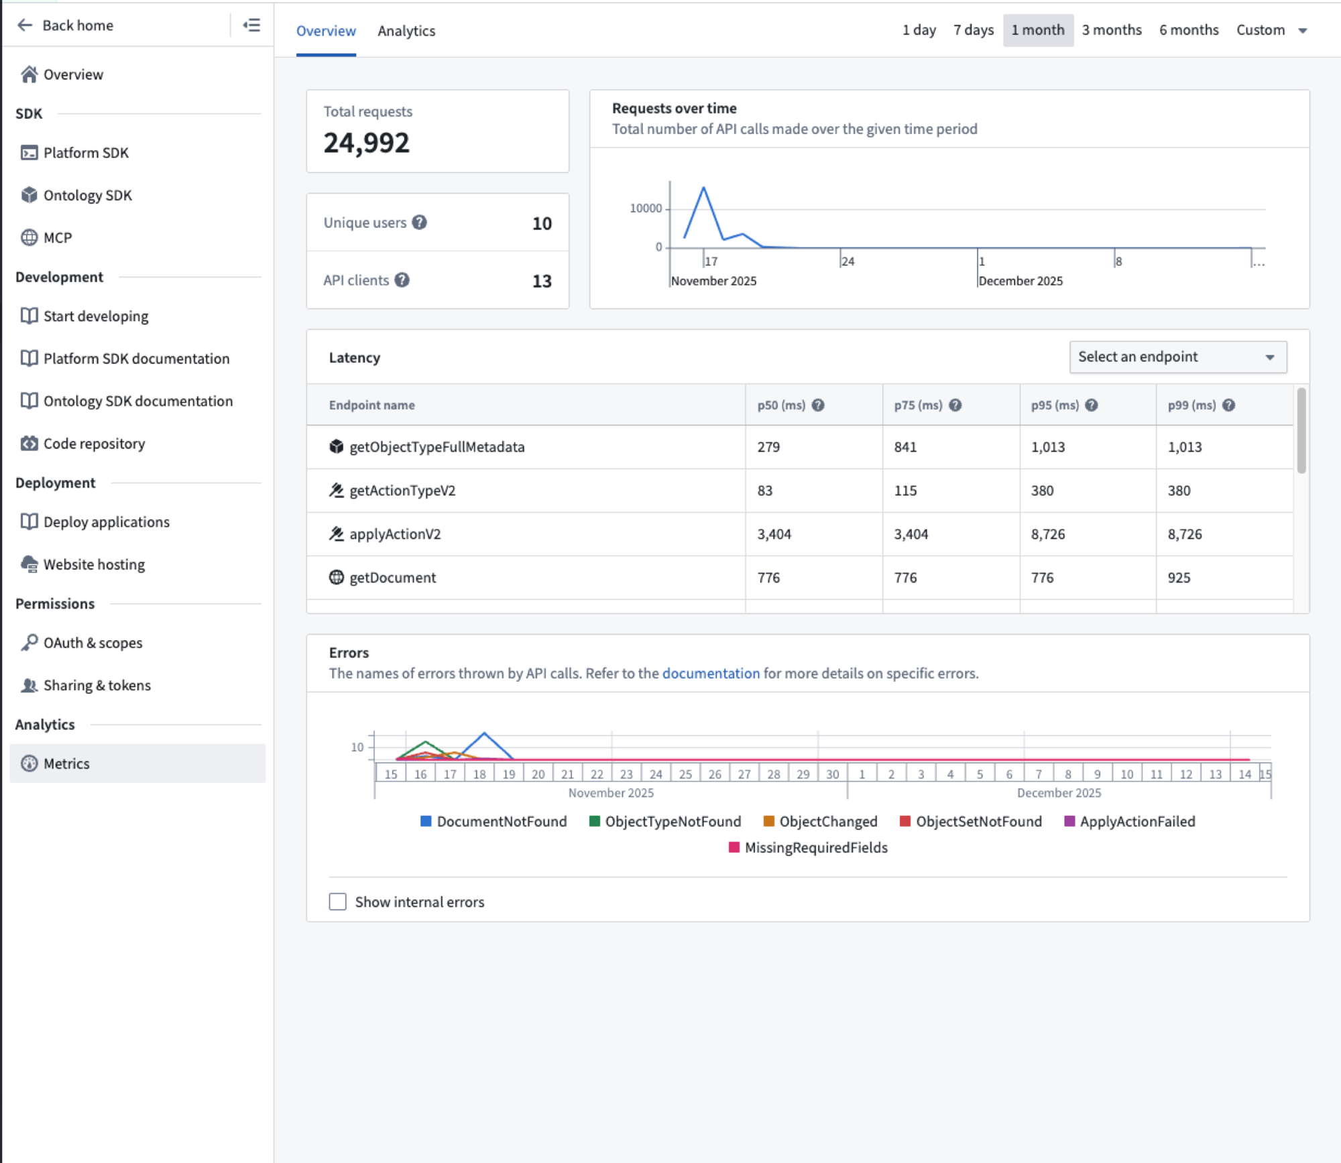
Task: Enable Show internal errors
Action: (x=337, y=902)
